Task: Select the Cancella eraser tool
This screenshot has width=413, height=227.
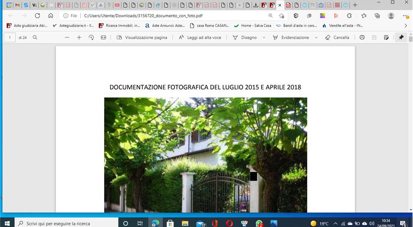Action: click(x=337, y=38)
